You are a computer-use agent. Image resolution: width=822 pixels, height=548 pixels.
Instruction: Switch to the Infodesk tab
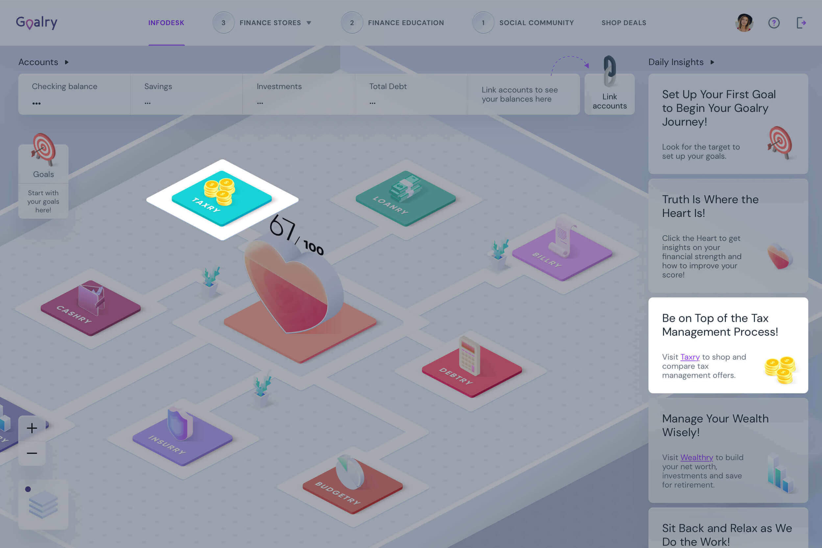click(x=166, y=23)
